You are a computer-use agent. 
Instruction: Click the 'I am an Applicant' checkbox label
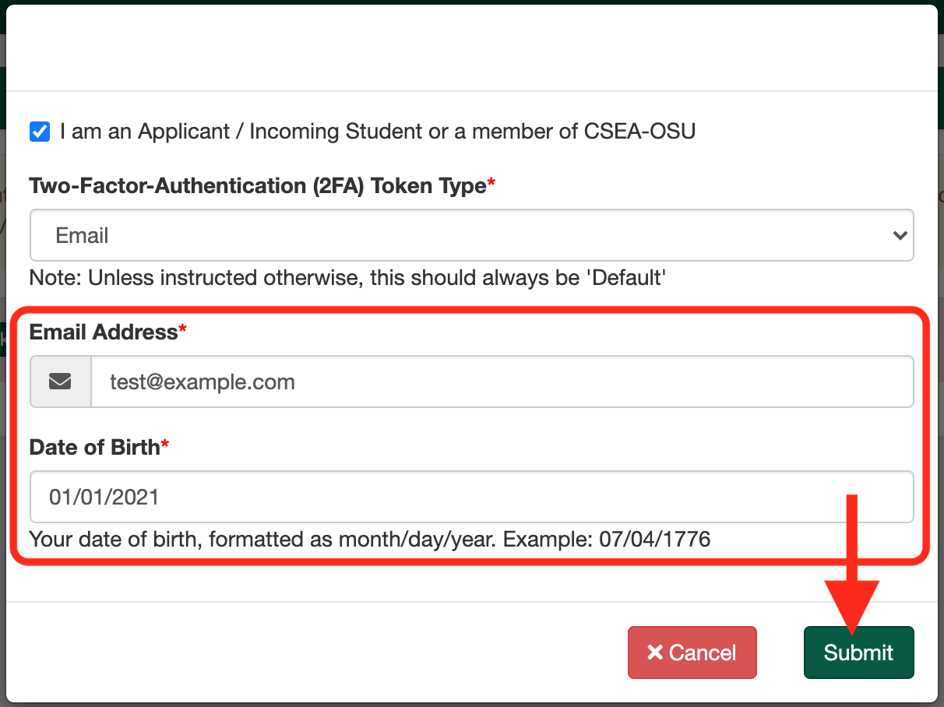click(377, 132)
